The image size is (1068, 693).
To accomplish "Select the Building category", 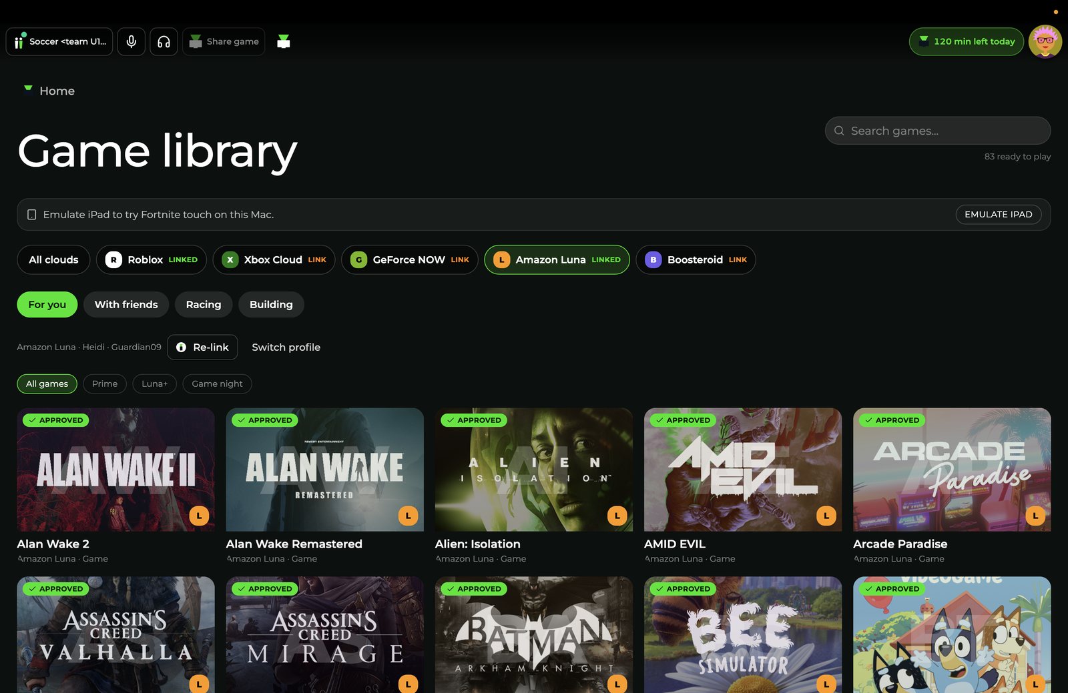I will pos(271,304).
